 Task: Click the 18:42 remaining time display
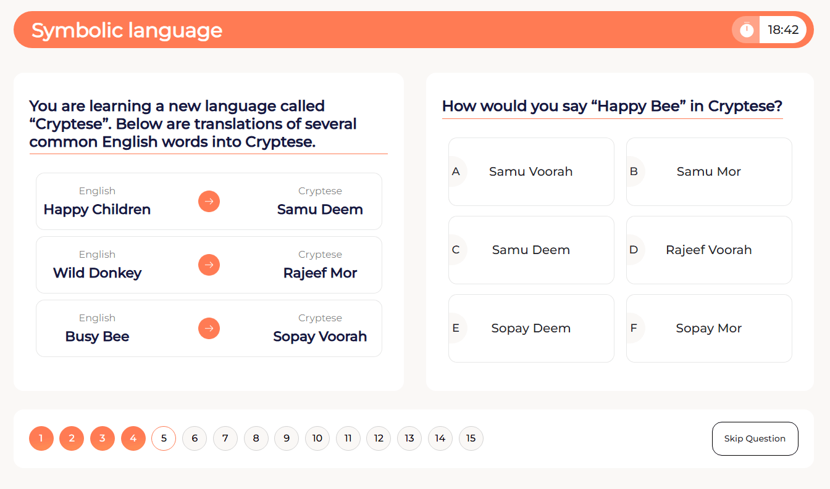click(x=783, y=30)
